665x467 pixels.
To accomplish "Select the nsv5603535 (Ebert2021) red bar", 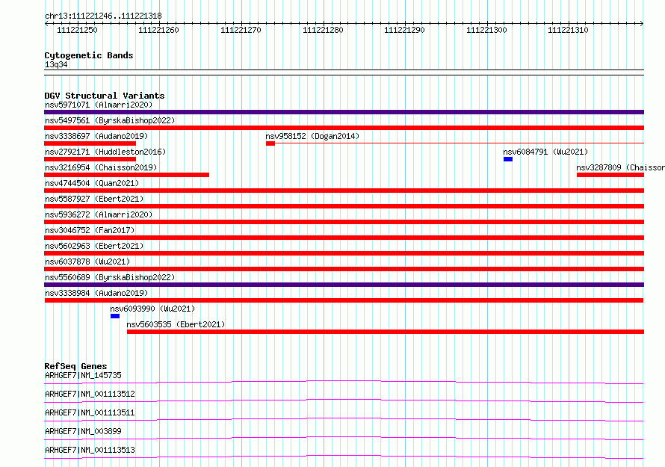I will (386, 332).
